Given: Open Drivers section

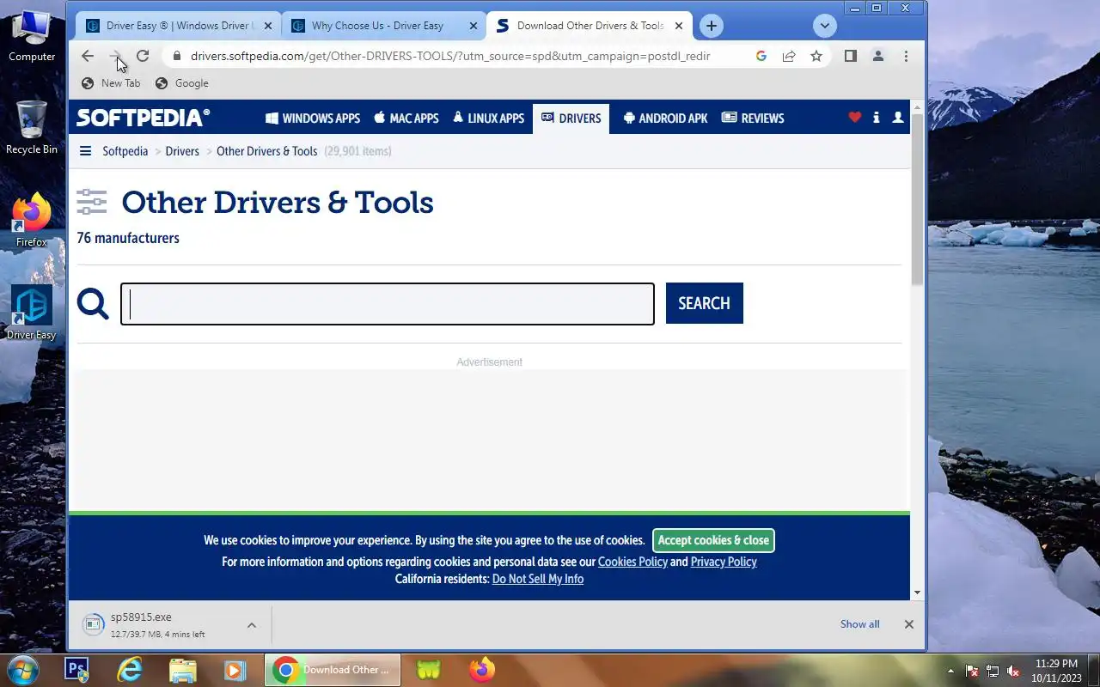Looking at the screenshot, I should tap(571, 119).
